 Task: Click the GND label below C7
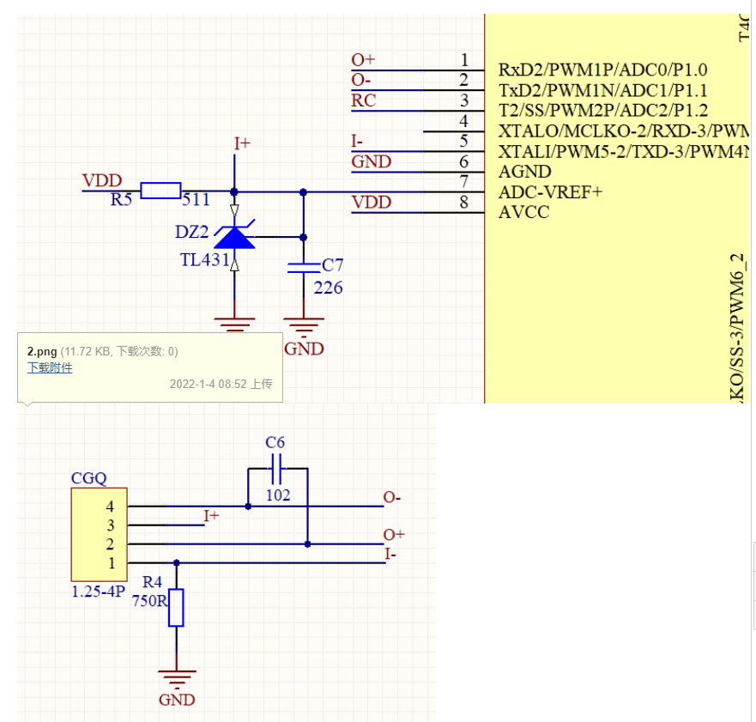[x=304, y=349]
